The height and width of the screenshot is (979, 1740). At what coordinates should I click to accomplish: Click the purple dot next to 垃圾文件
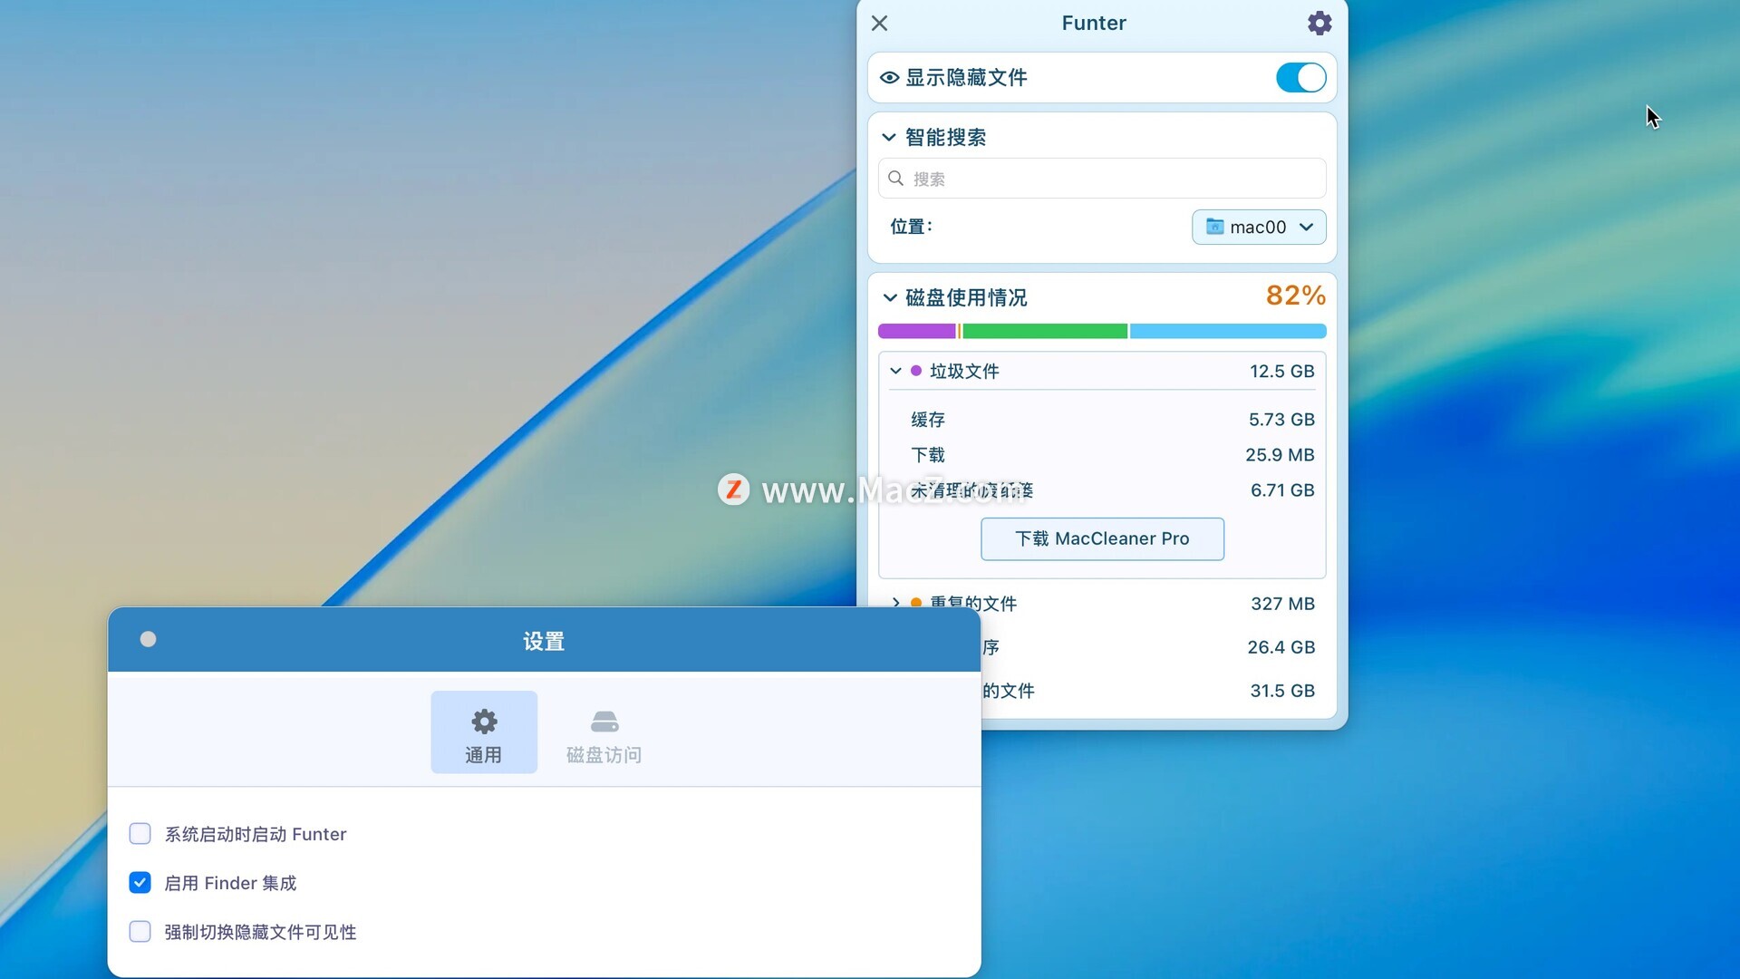(x=916, y=371)
